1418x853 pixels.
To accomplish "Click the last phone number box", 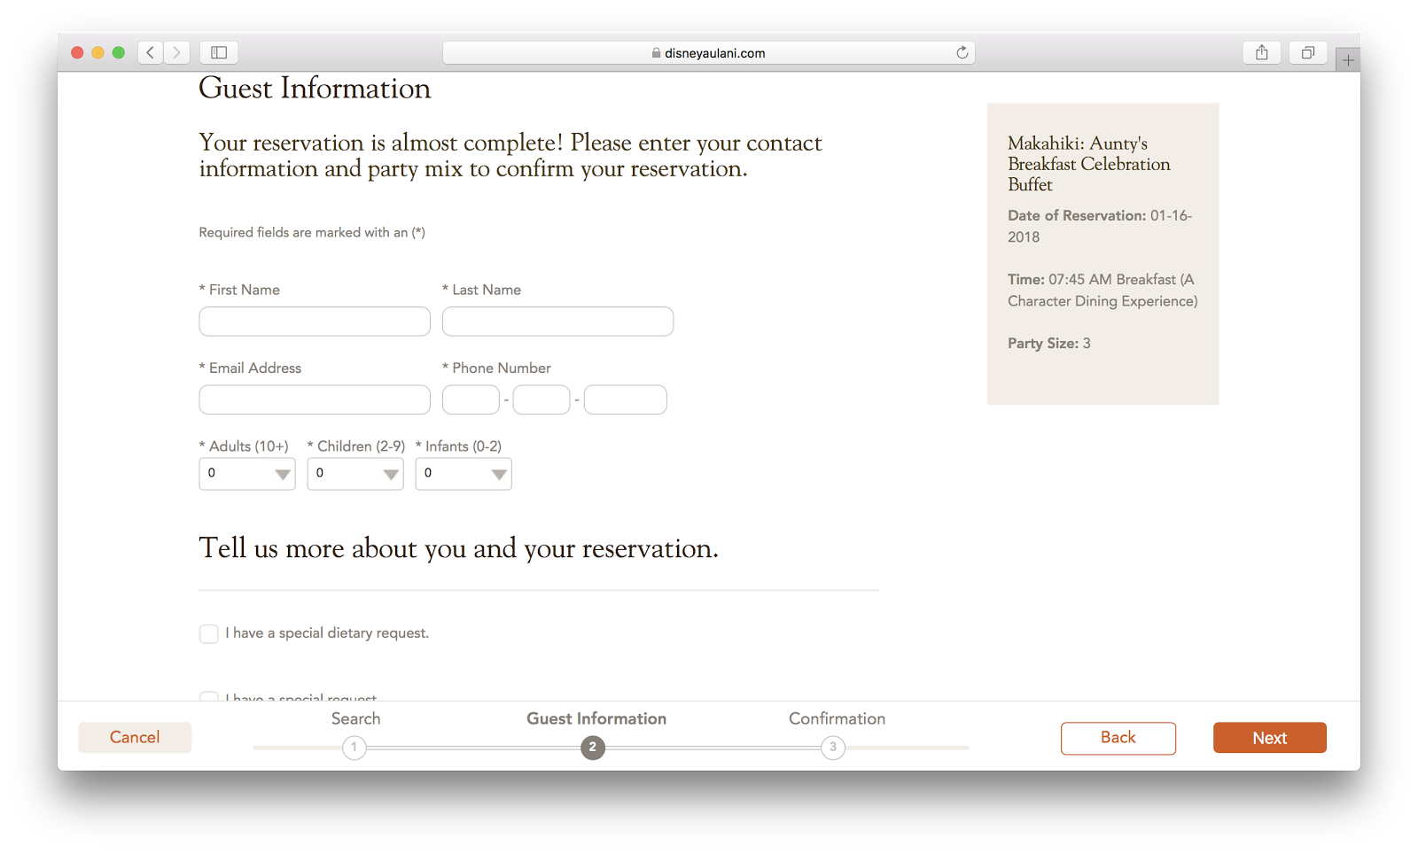I will pos(625,399).
